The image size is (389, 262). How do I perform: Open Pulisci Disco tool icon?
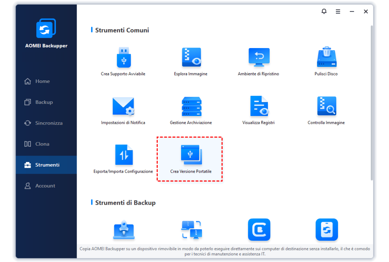coord(326,57)
